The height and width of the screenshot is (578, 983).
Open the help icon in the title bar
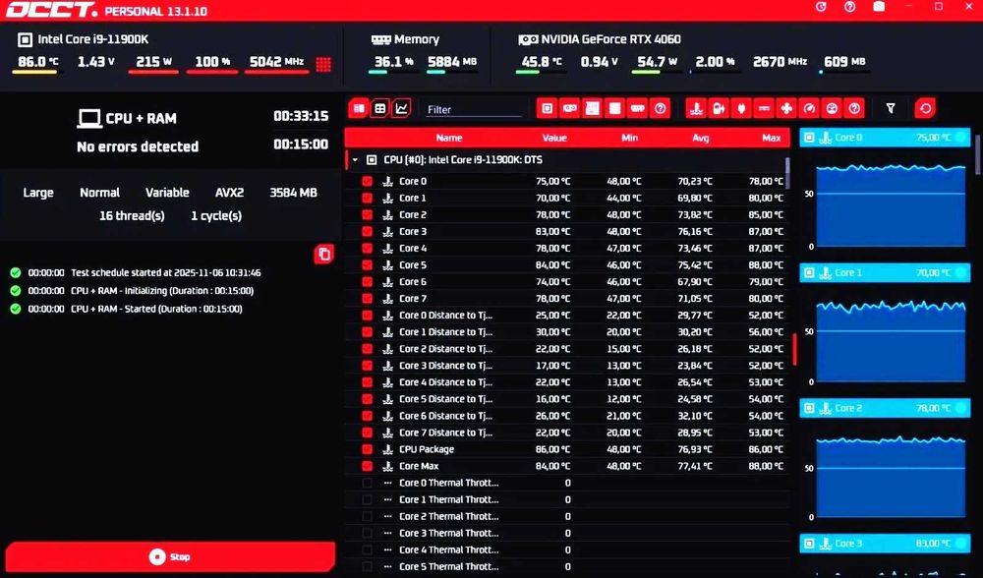(x=850, y=7)
